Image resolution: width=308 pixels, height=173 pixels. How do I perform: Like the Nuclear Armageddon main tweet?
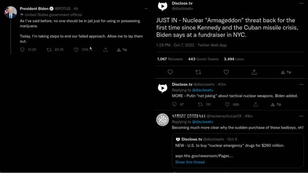click(x=226, y=72)
